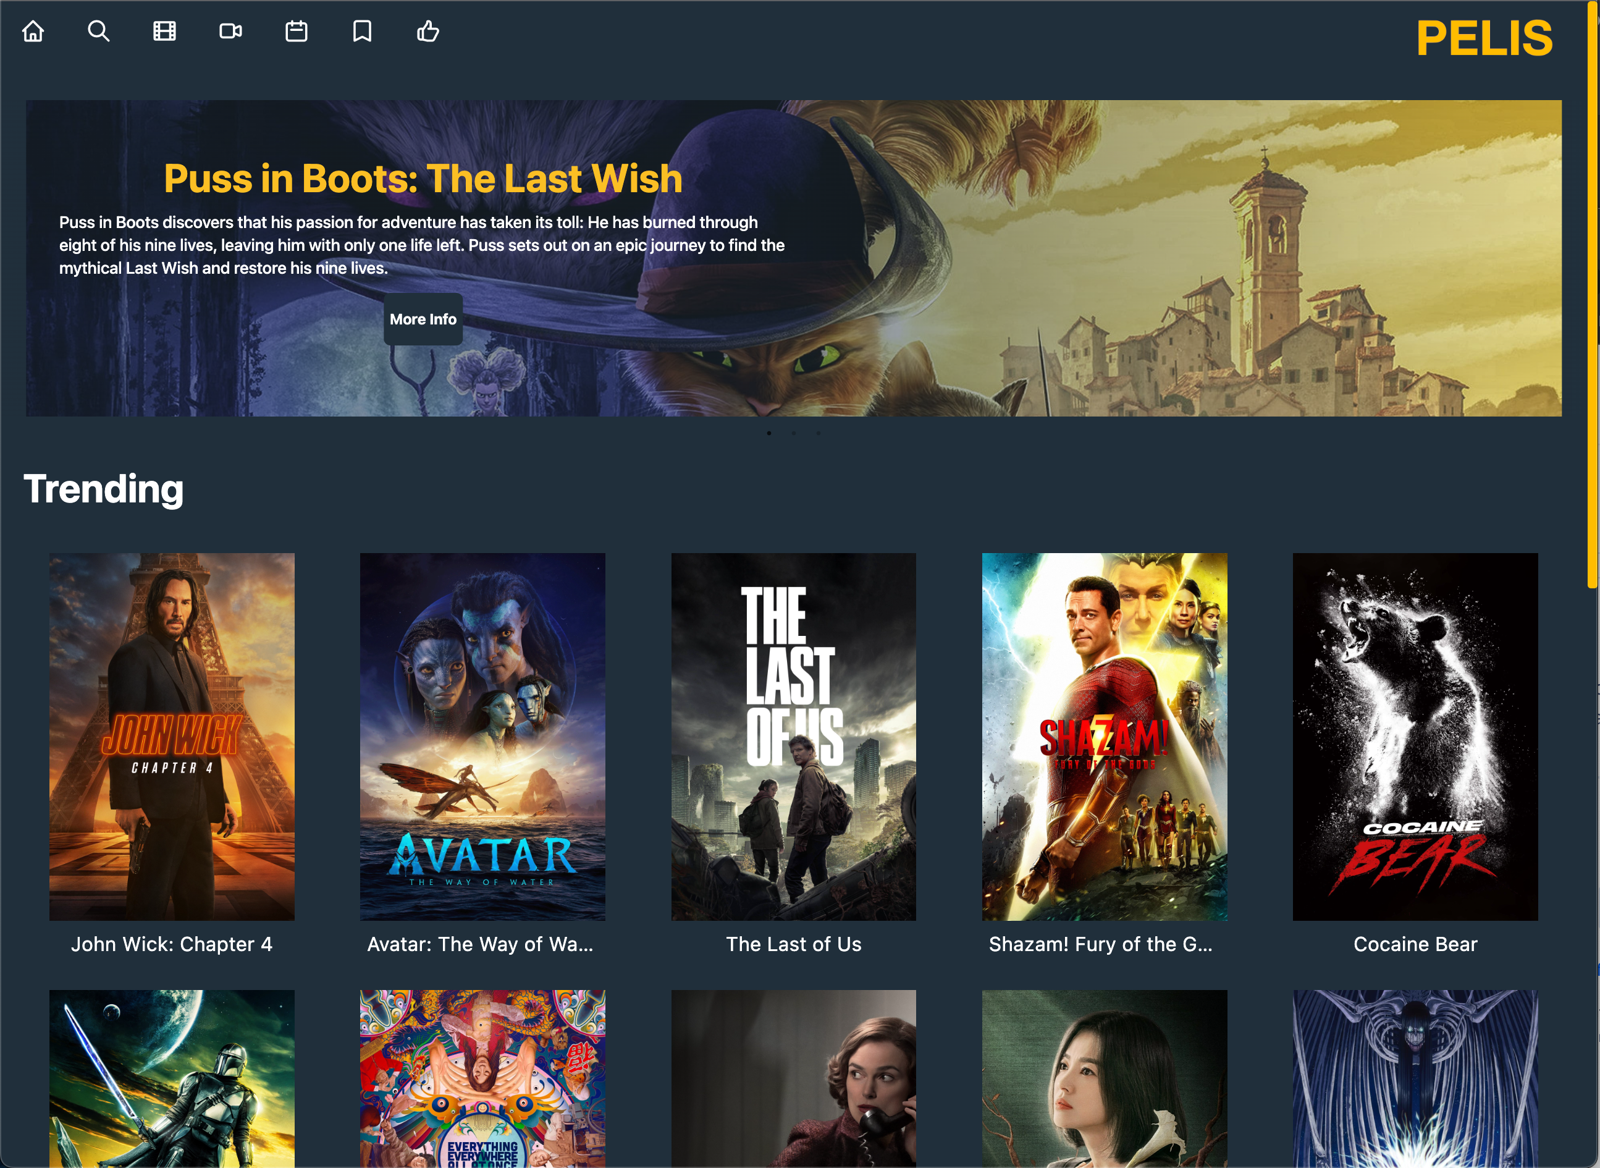Screen dimensions: 1600x1168
Task: Select the third carousel dot
Action: 819,433
